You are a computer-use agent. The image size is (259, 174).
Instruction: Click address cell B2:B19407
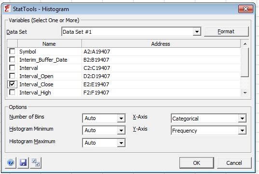point(96,60)
